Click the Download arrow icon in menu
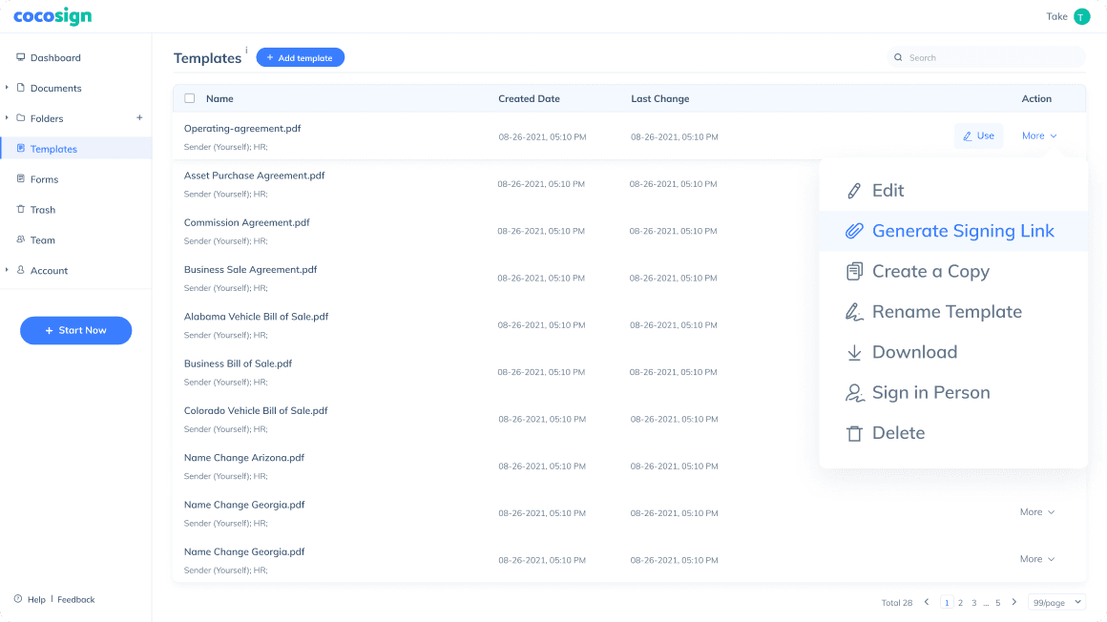 [854, 353]
